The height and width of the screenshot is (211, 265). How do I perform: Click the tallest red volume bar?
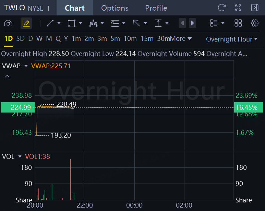[71, 179]
